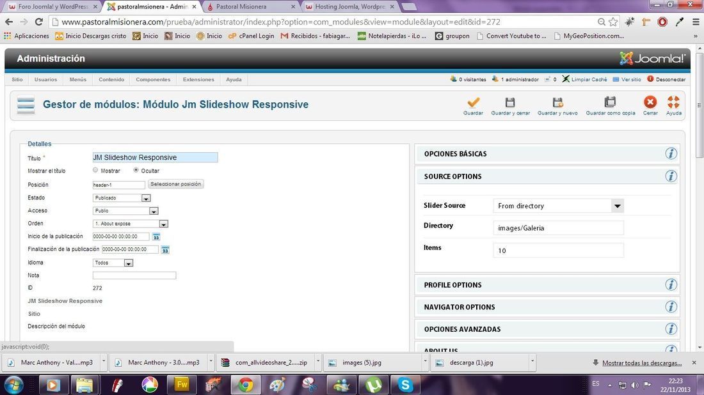This screenshot has width=704, height=395.
Task: Open Slider Source dropdown From directory
Action: 559,206
